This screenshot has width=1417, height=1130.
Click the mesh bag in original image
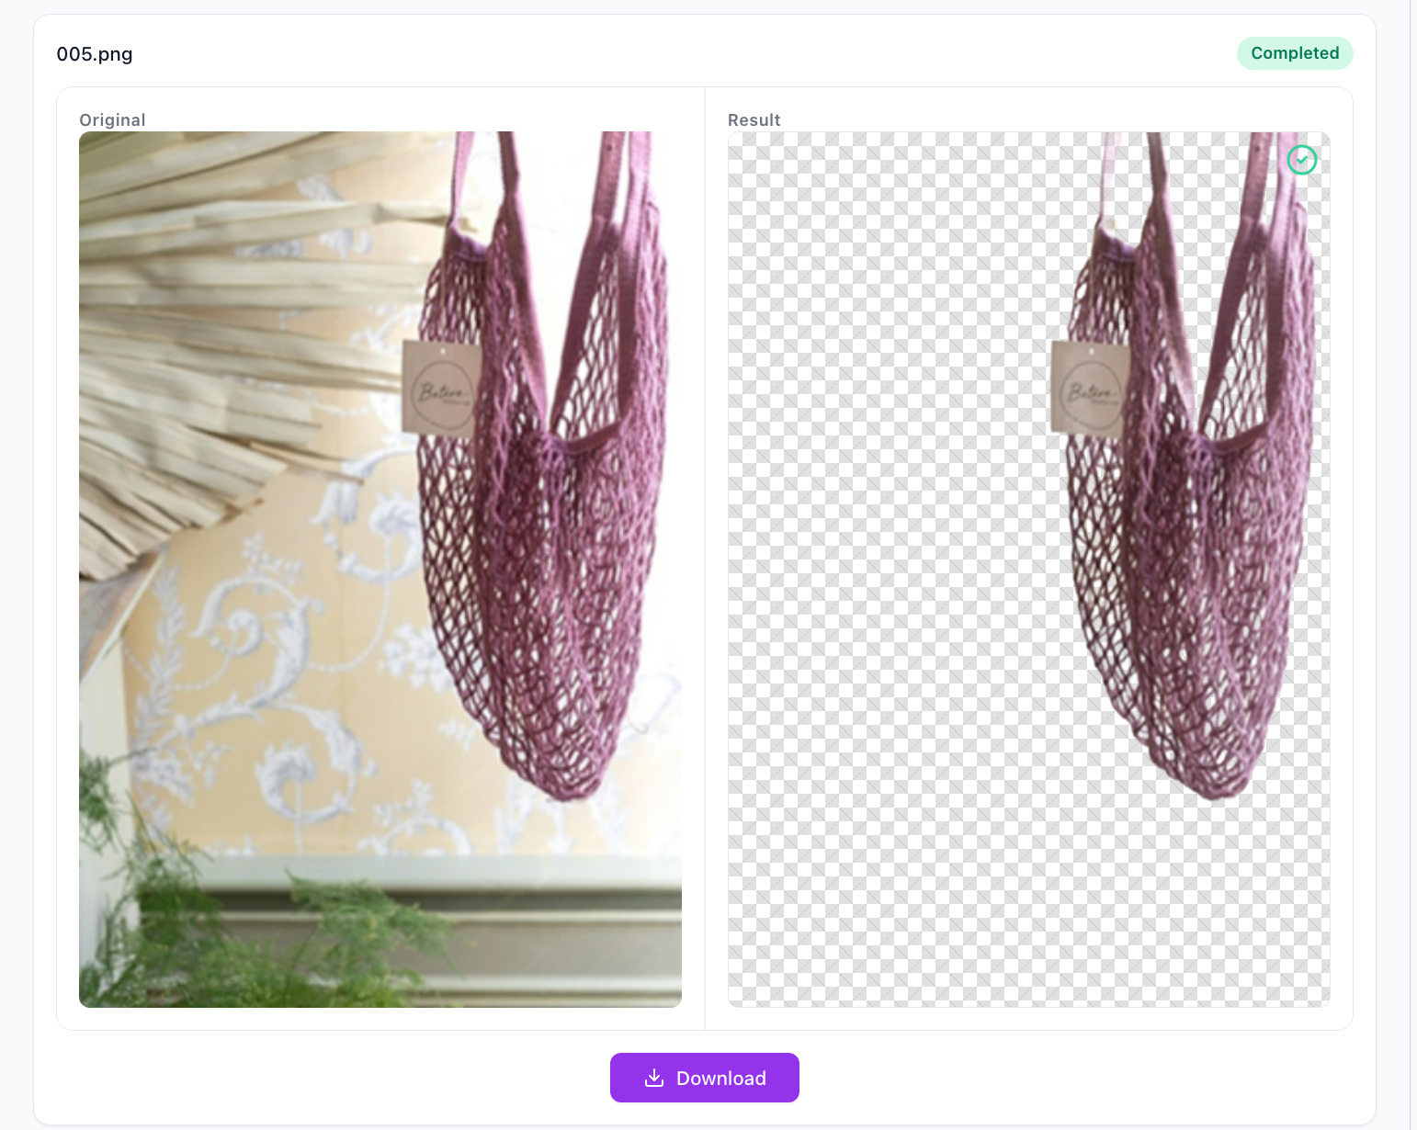(x=542, y=551)
